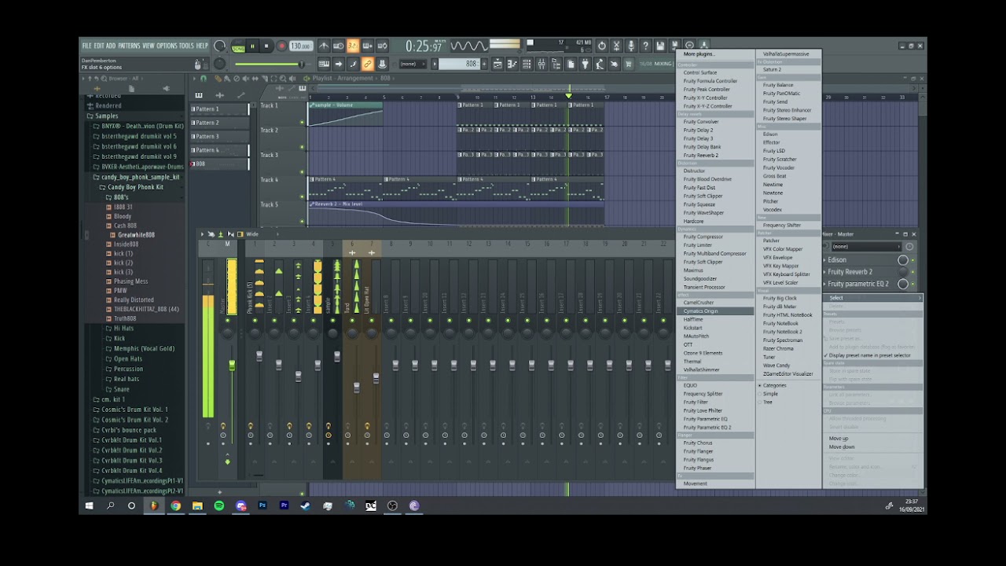The image size is (1006, 566).
Task: Toggle Fruity parametric EQ 2 slot enable knob
Action: click(903, 284)
